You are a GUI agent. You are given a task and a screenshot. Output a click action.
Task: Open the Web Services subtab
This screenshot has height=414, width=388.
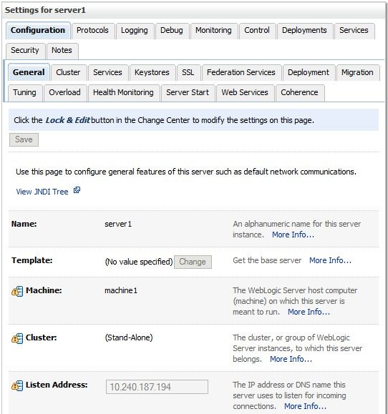(245, 93)
